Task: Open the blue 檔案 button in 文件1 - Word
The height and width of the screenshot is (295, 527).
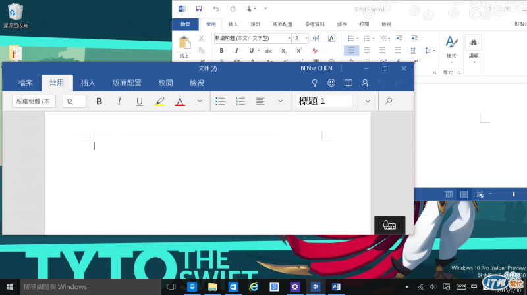Action: 185,24
